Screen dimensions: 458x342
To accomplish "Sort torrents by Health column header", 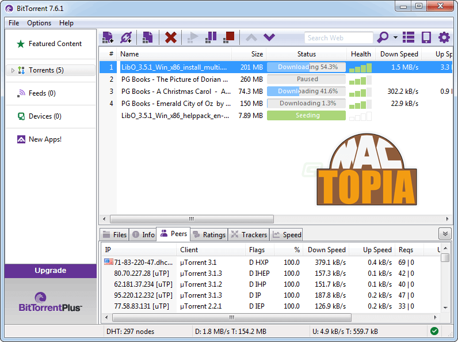I will pyautogui.click(x=361, y=54).
